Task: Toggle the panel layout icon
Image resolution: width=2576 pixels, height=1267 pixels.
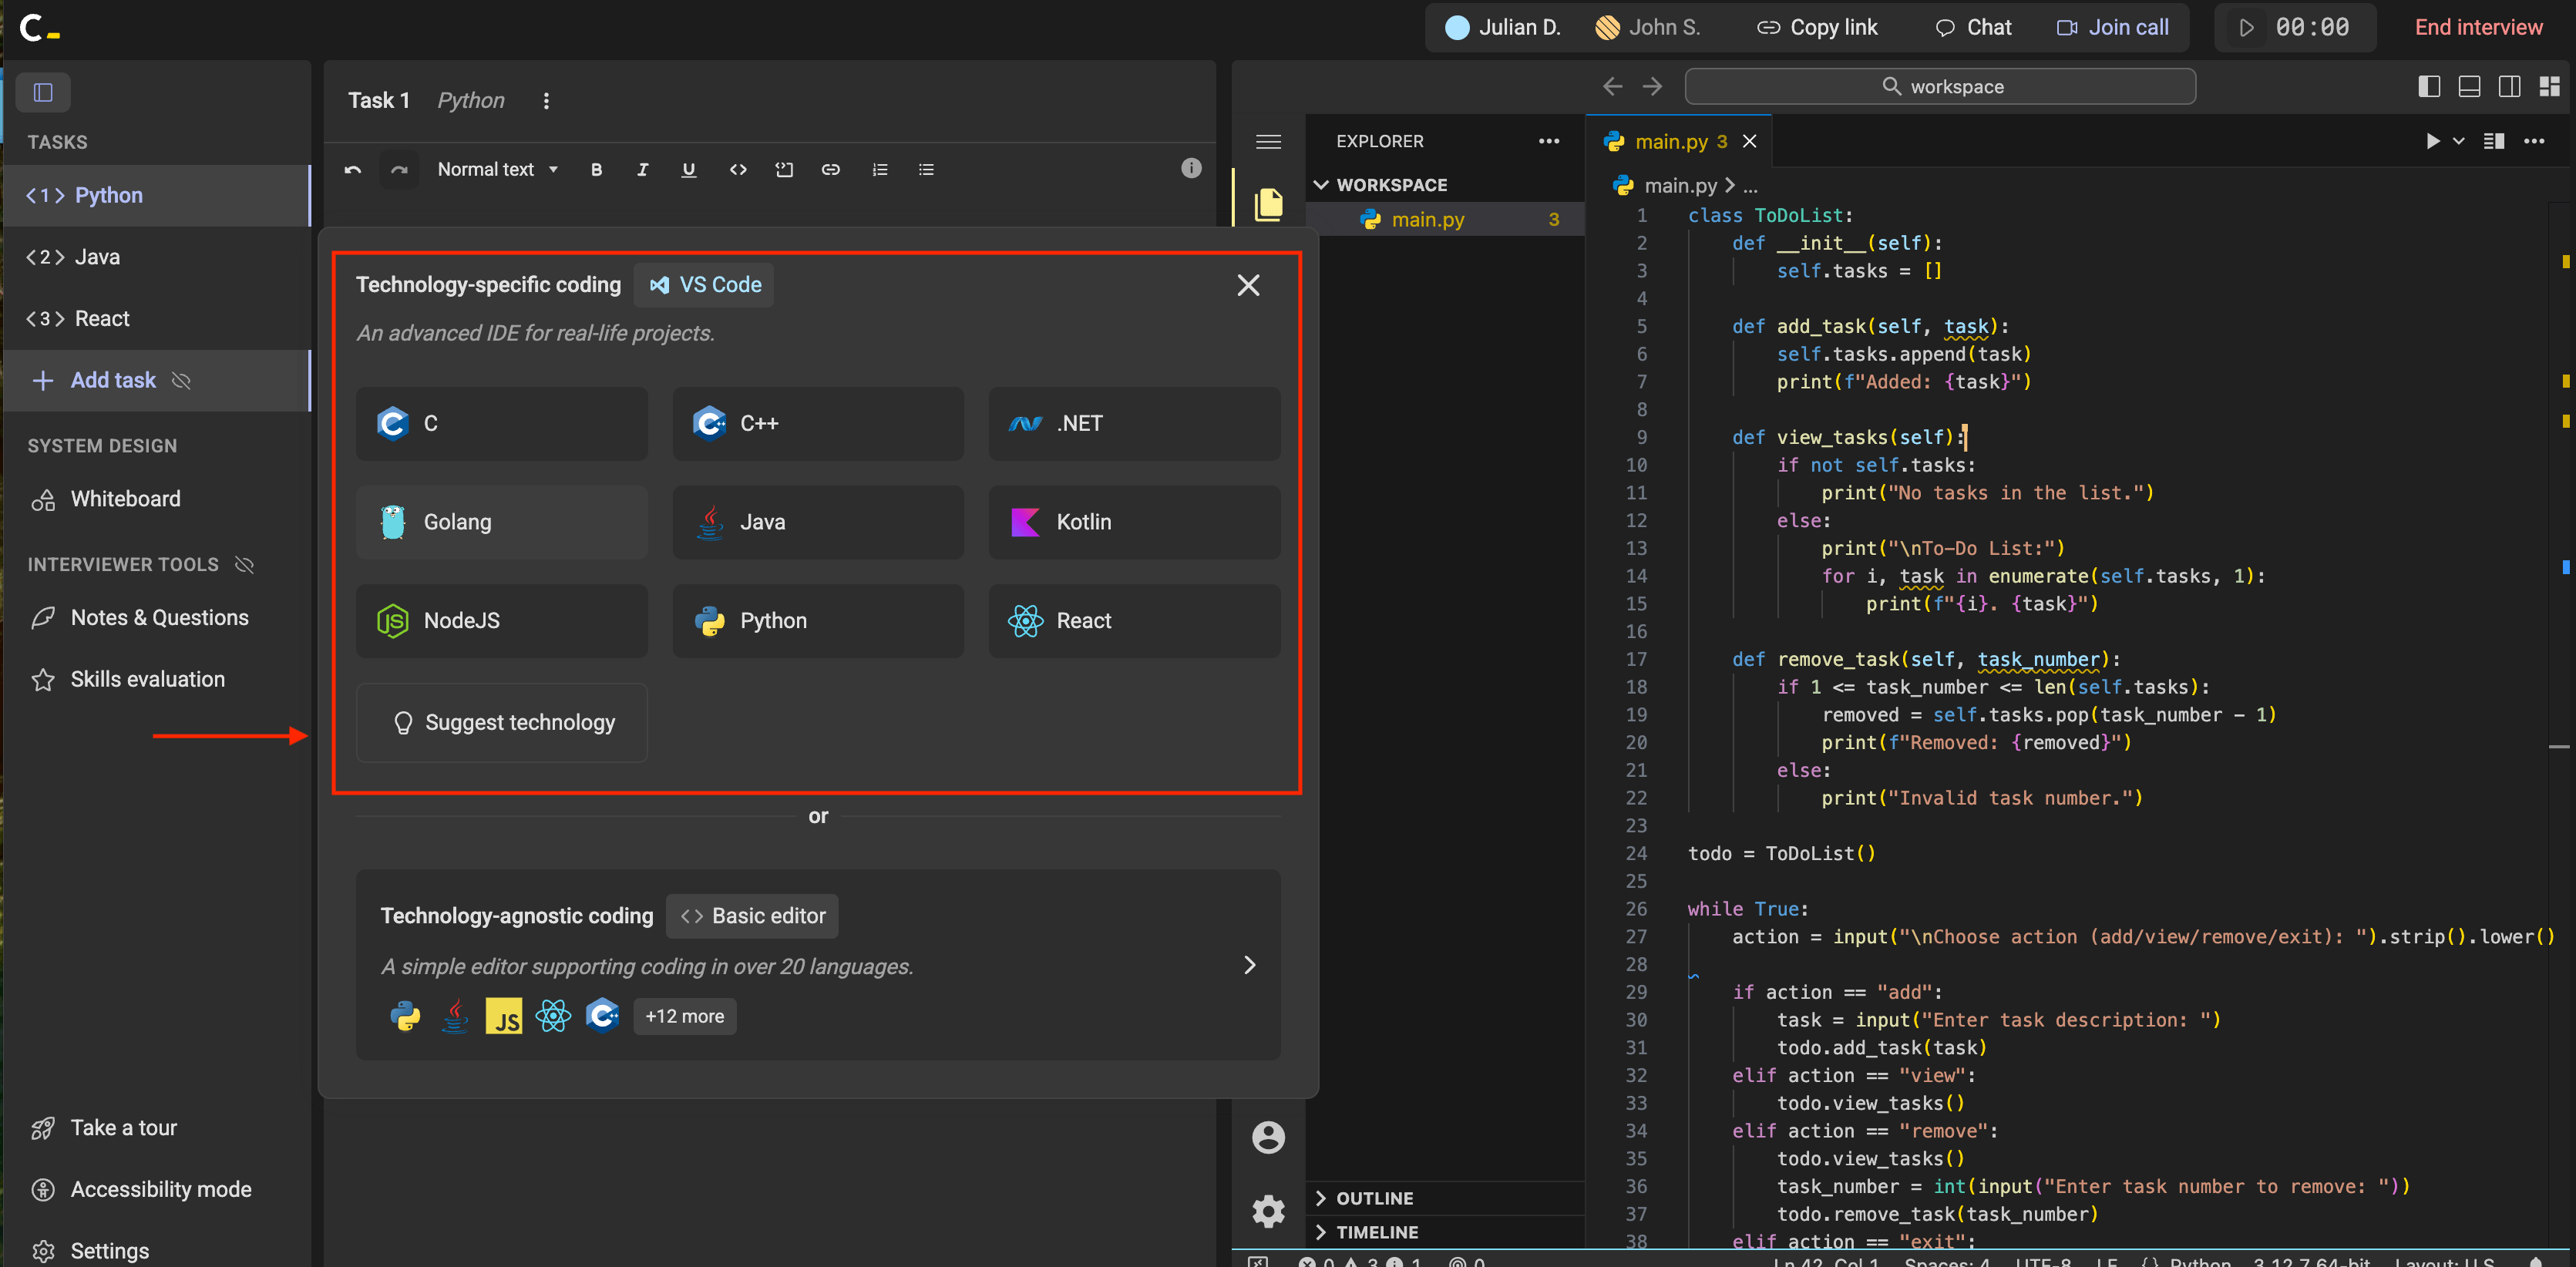Action: [2469, 87]
